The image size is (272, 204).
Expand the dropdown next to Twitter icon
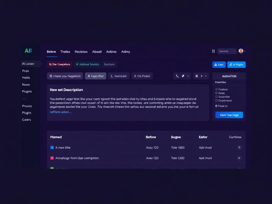point(188,76)
